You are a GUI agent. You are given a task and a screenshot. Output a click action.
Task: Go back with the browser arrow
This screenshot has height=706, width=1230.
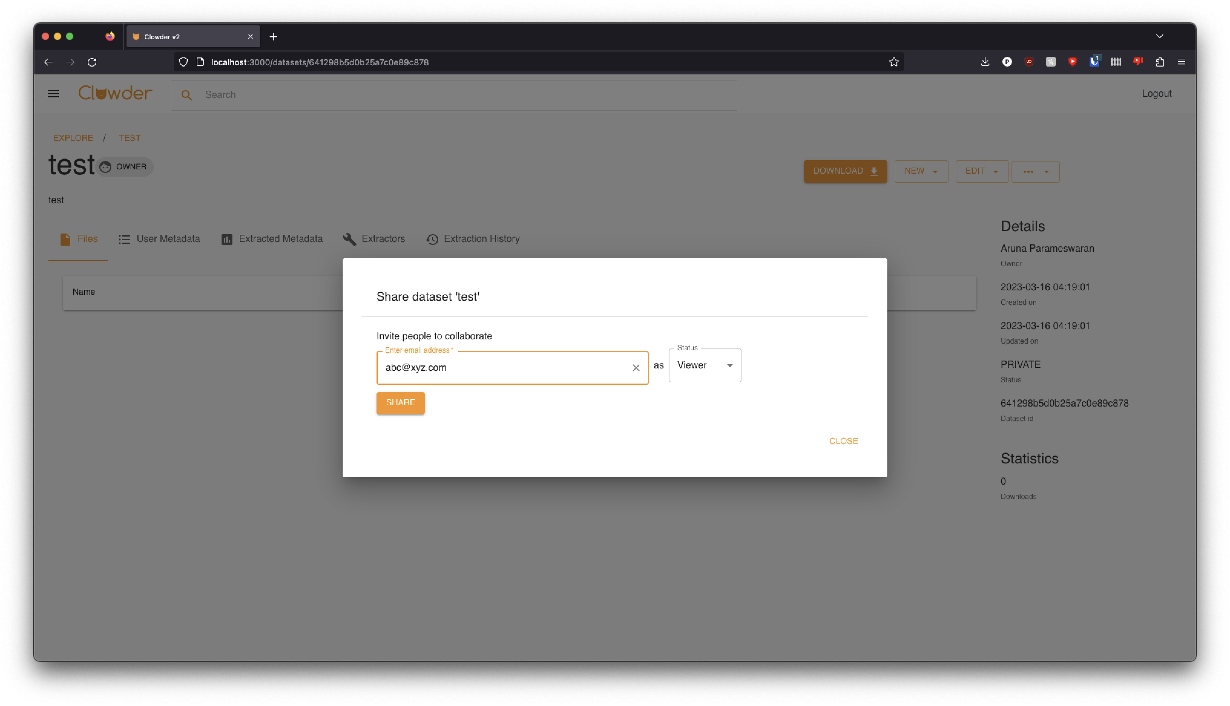(48, 62)
